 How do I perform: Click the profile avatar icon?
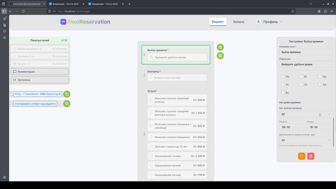pyautogui.click(x=258, y=22)
